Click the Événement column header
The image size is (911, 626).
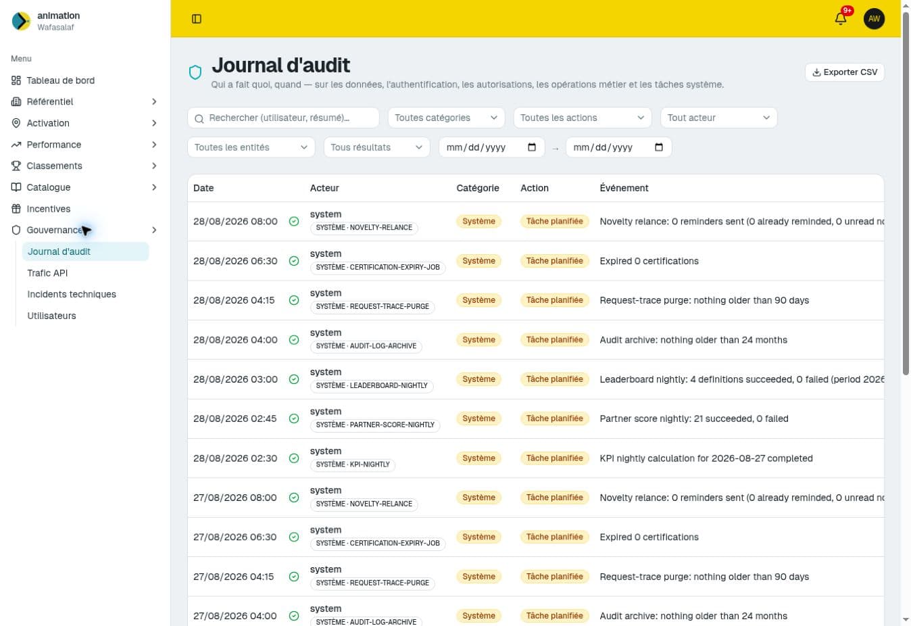[x=624, y=188]
